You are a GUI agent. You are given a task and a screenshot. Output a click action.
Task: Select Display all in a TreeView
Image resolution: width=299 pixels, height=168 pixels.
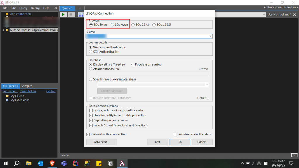tap(107, 64)
